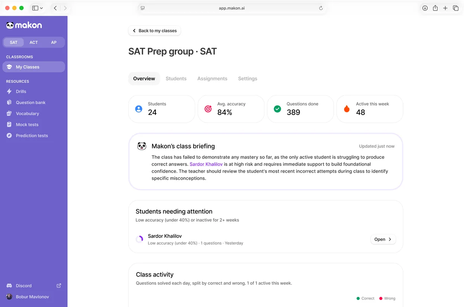Toggle the Safari sidebar button
This screenshot has height=307, width=464.
point(35,8)
